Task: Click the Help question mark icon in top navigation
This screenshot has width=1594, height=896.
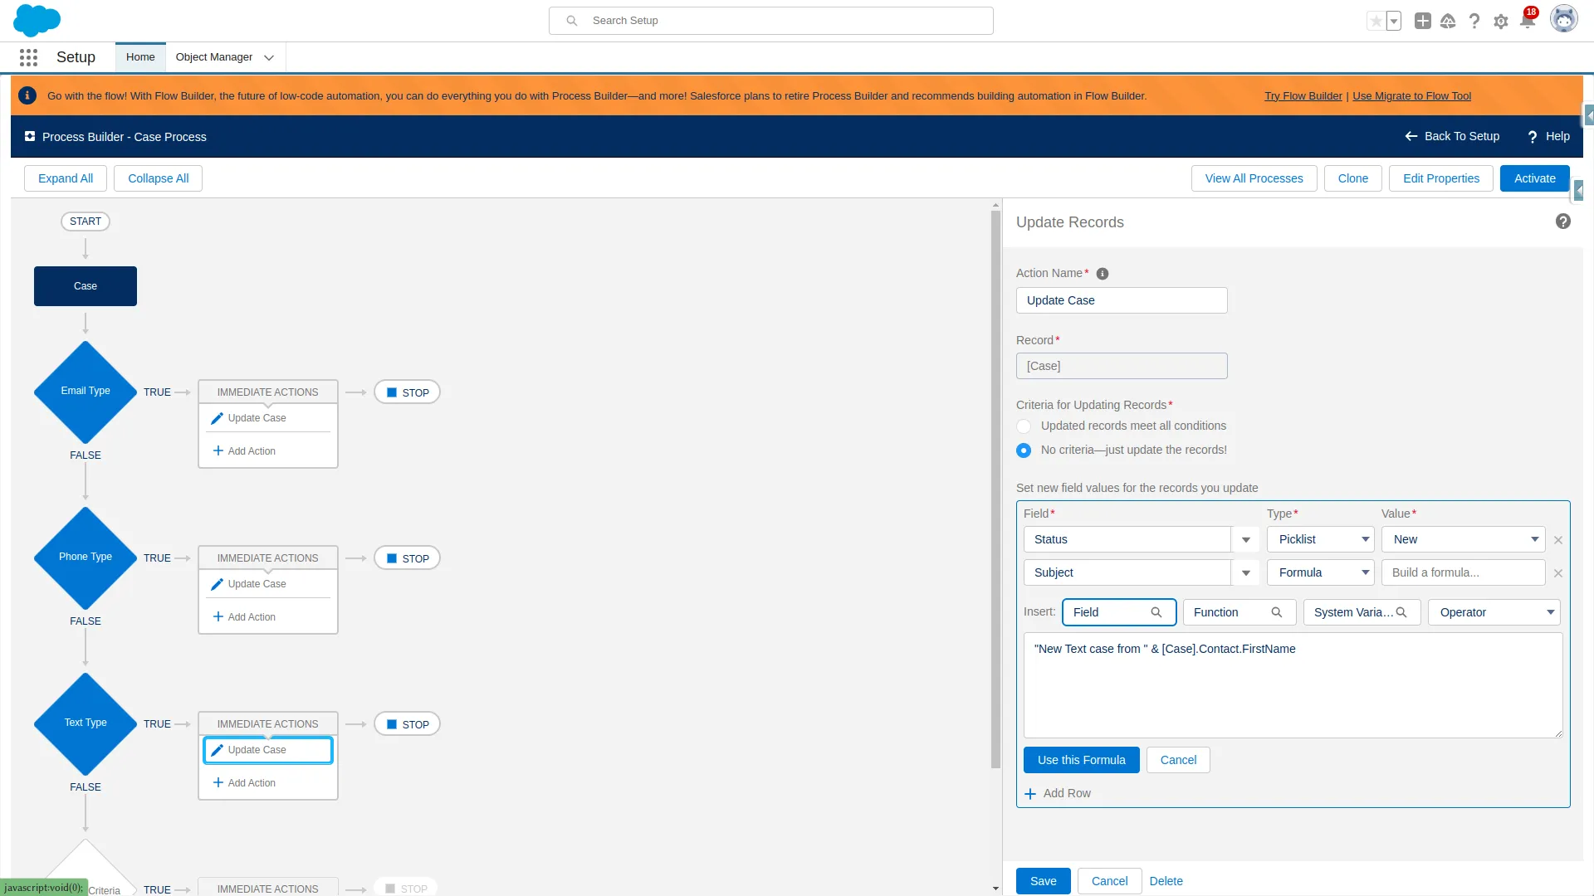Action: click(x=1474, y=21)
